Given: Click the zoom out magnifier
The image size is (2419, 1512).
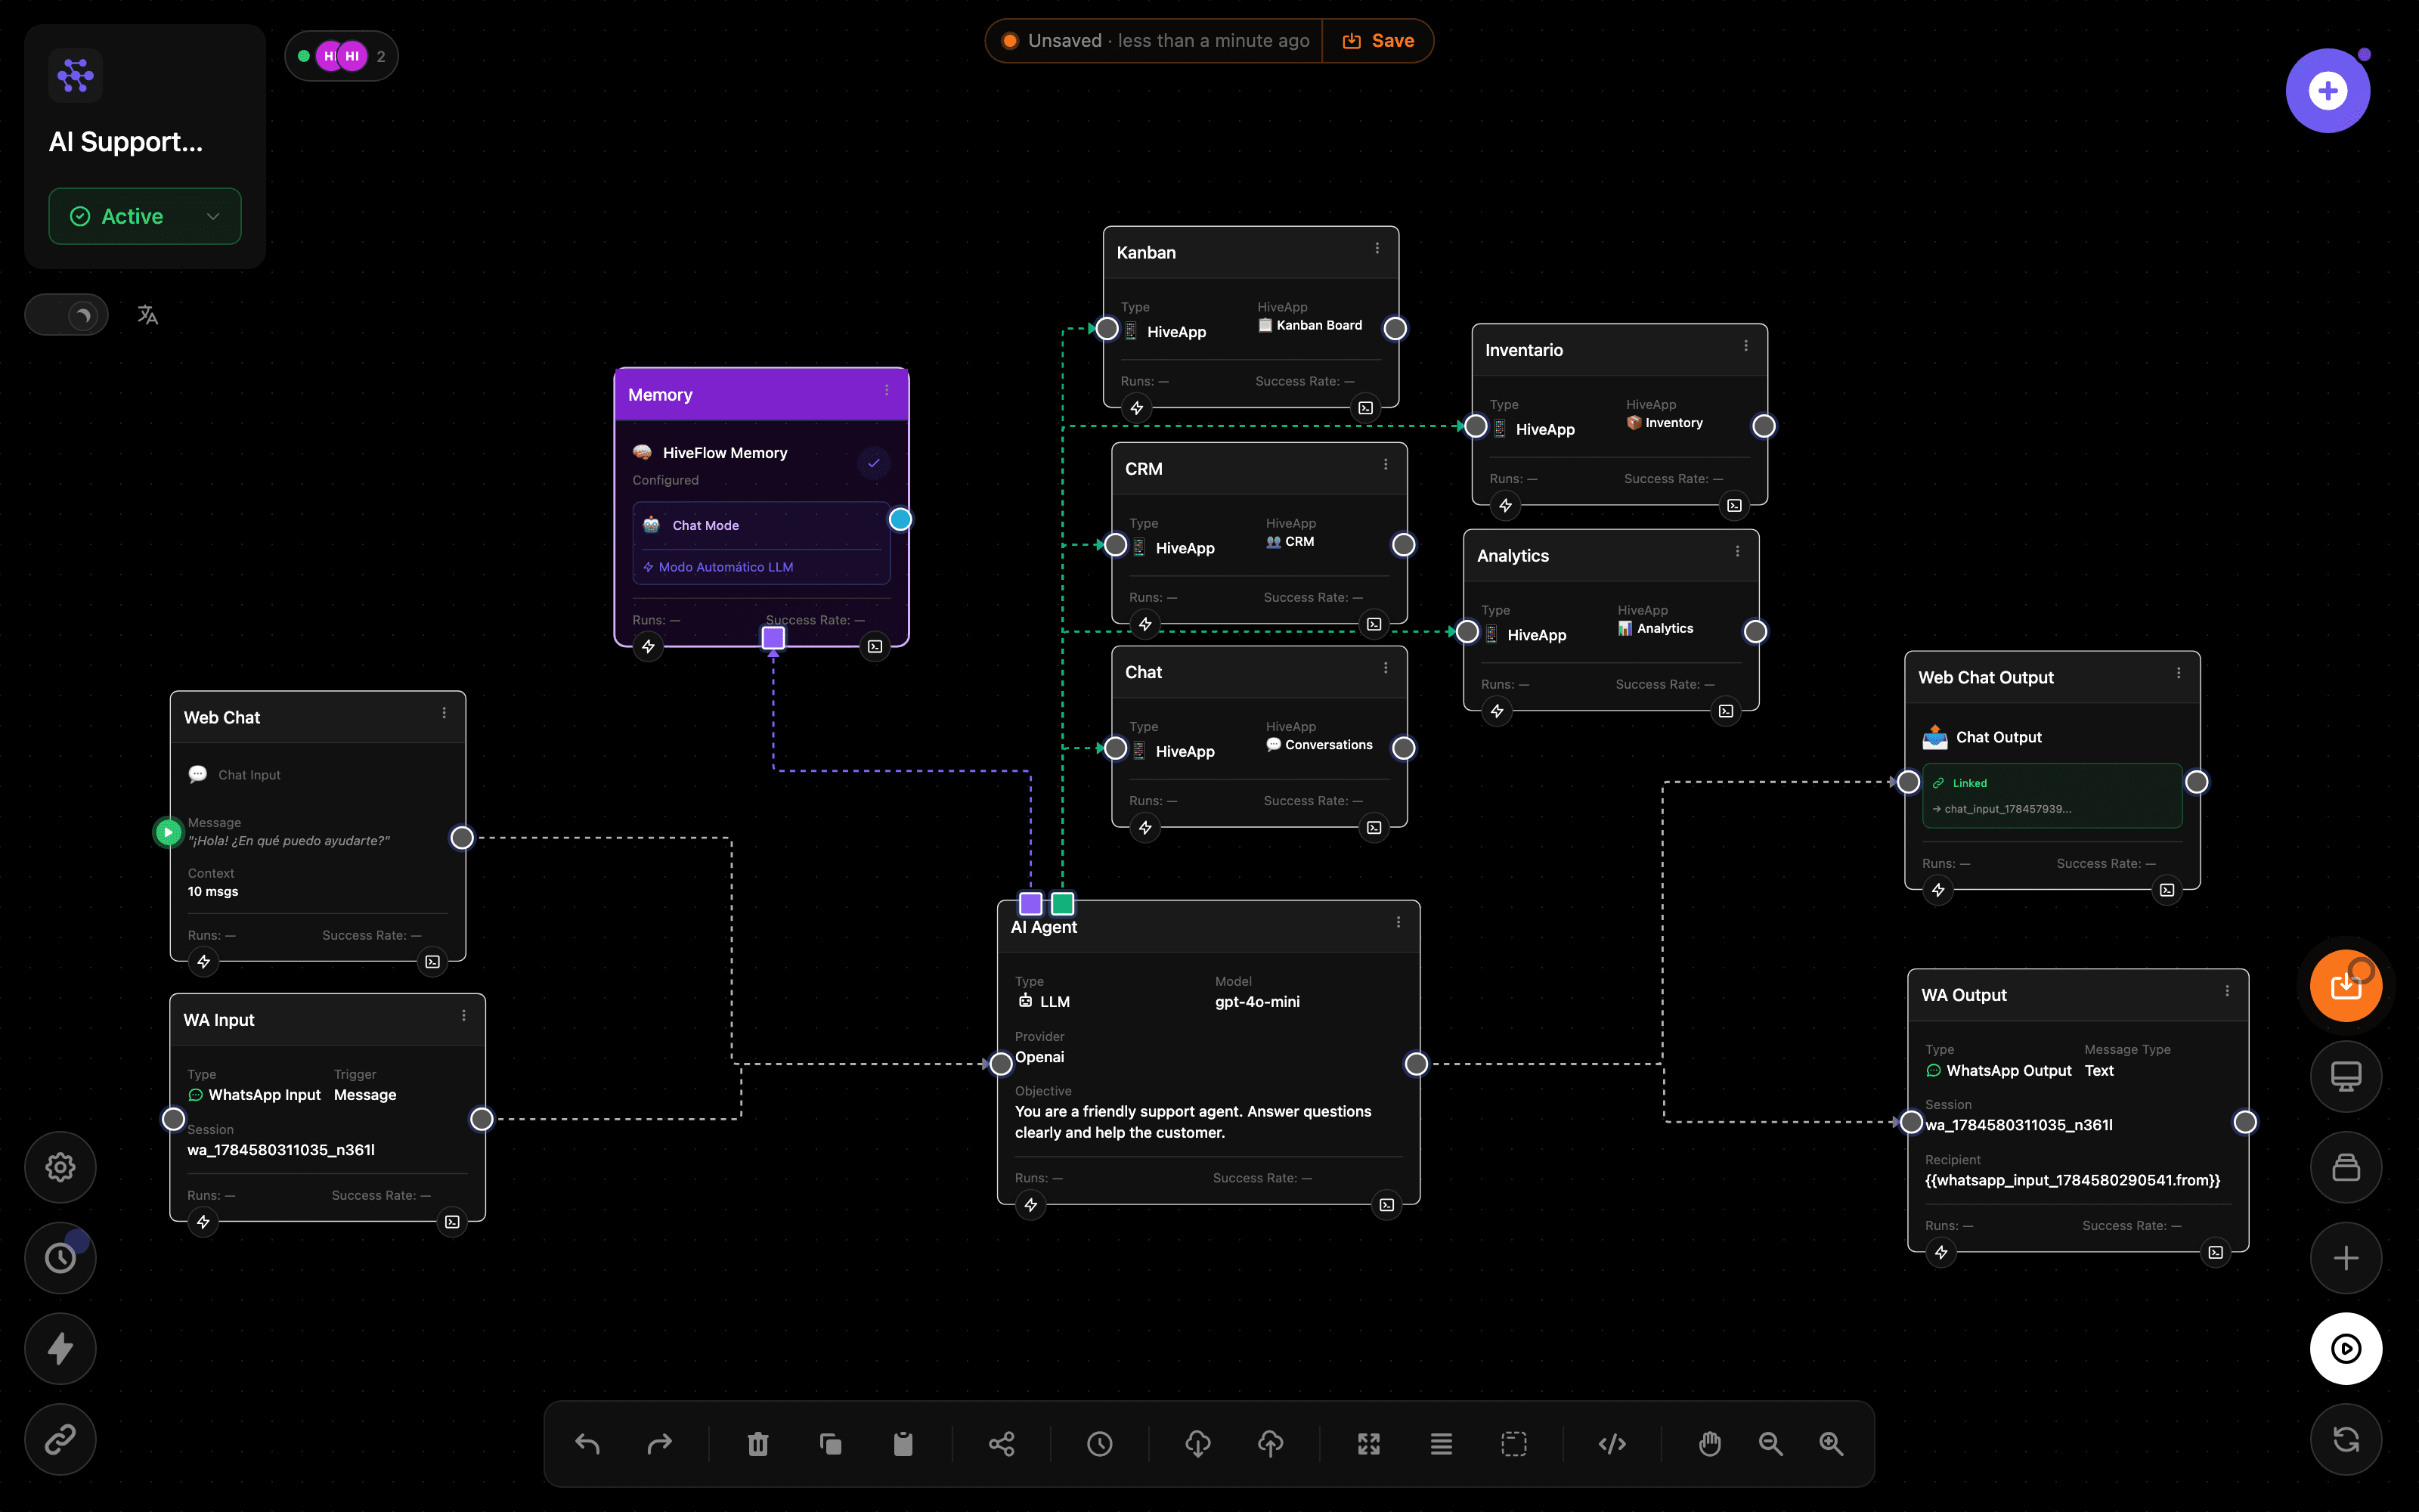Looking at the screenshot, I should click(x=1770, y=1443).
